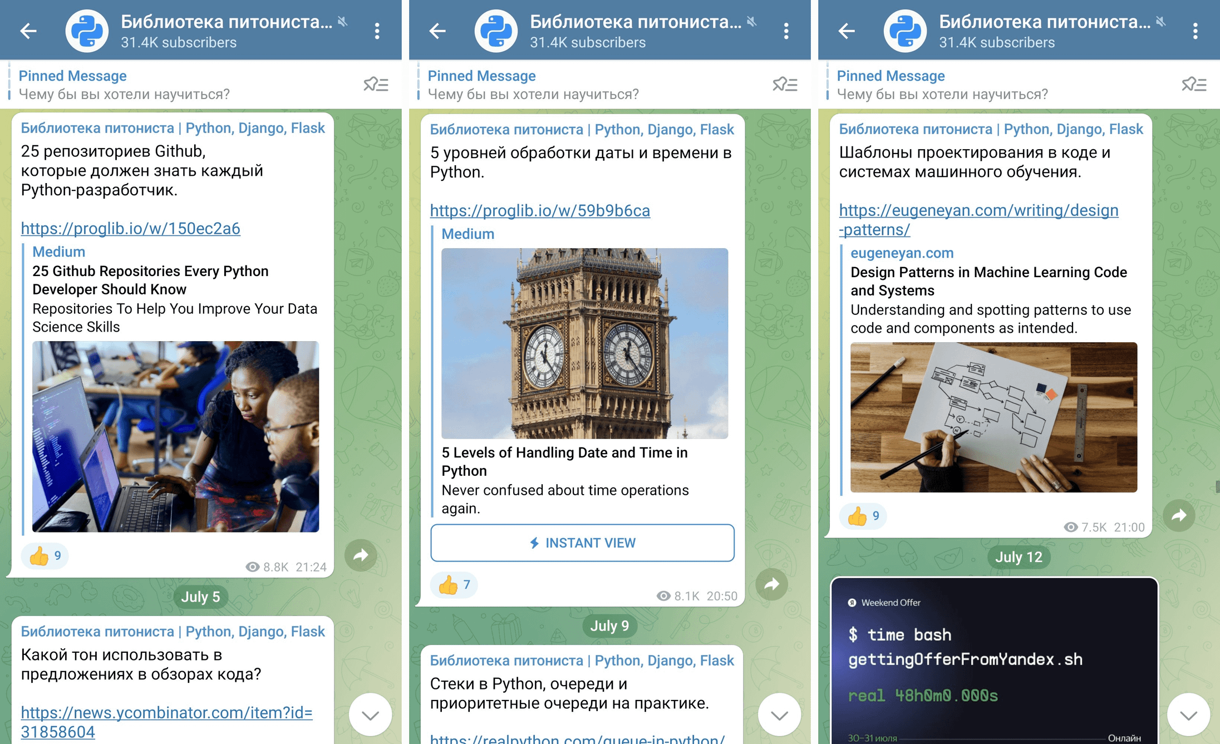Tap scroll-to-bottom chevron in middle screen
Image resolution: width=1220 pixels, height=744 pixels.
(779, 715)
